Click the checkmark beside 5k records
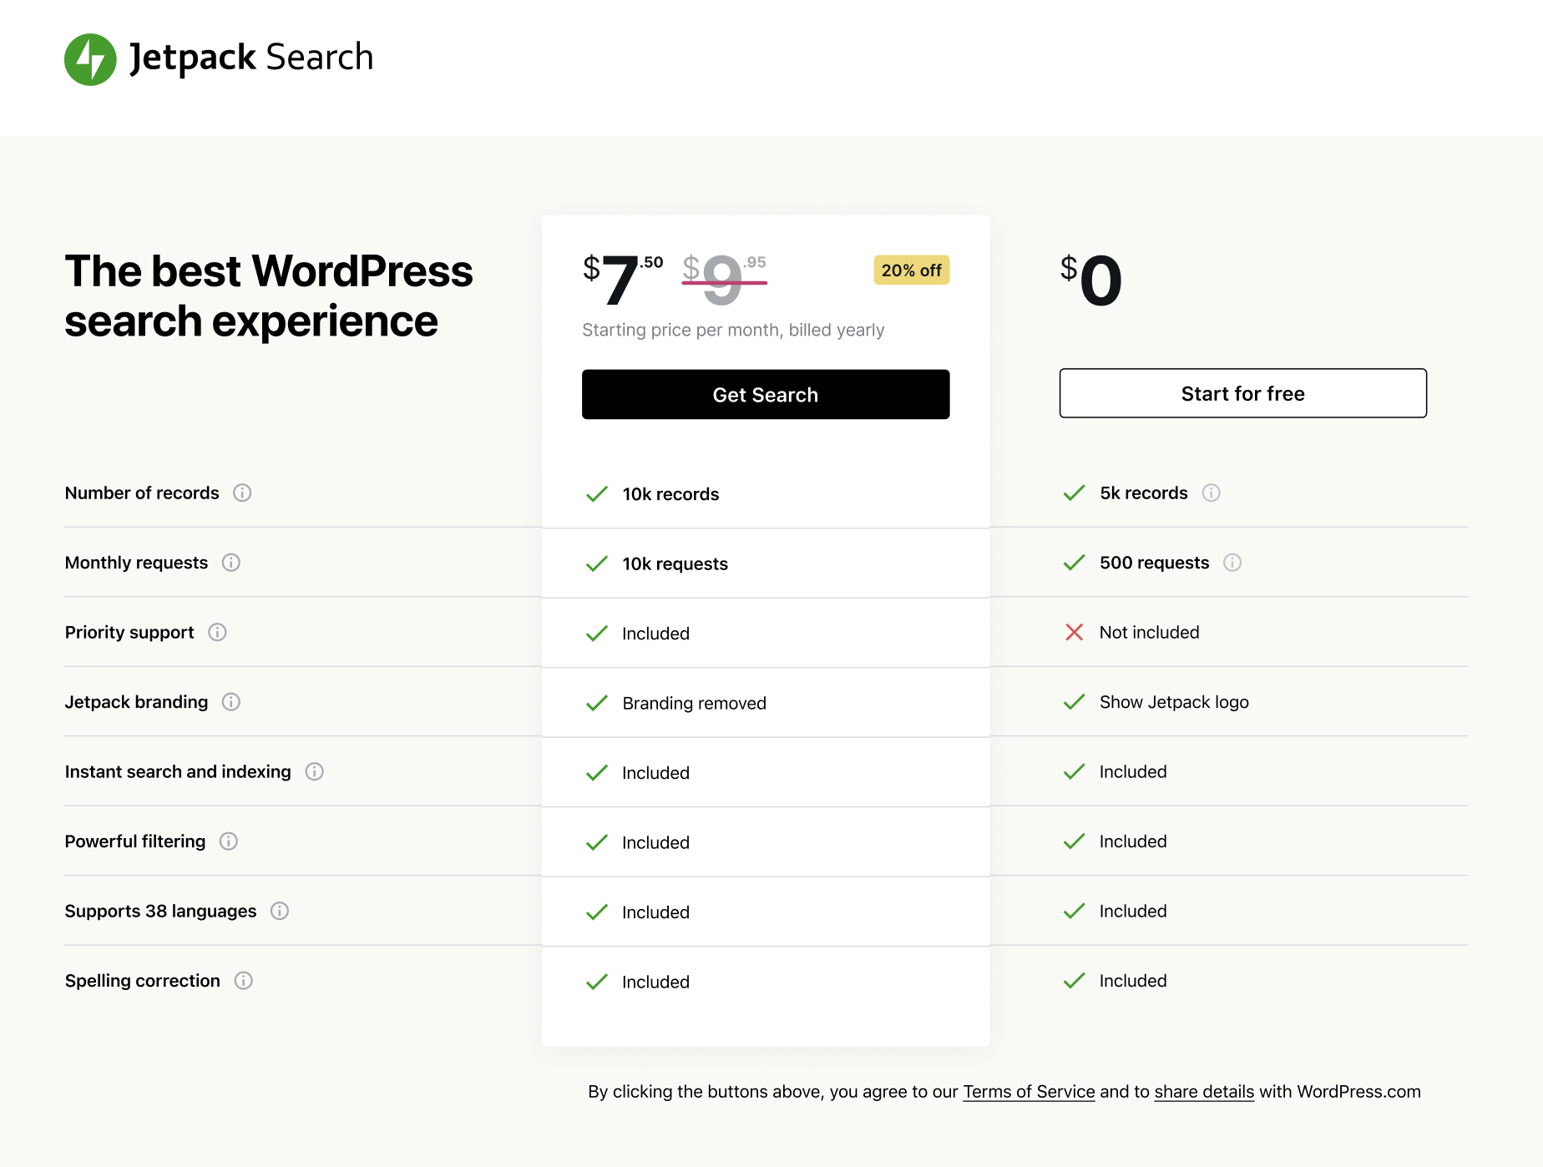The image size is (1543, 1167). point(1075,493)
